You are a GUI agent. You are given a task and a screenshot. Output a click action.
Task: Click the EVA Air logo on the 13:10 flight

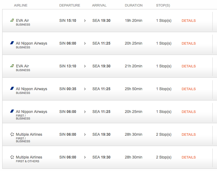(12, 66)
